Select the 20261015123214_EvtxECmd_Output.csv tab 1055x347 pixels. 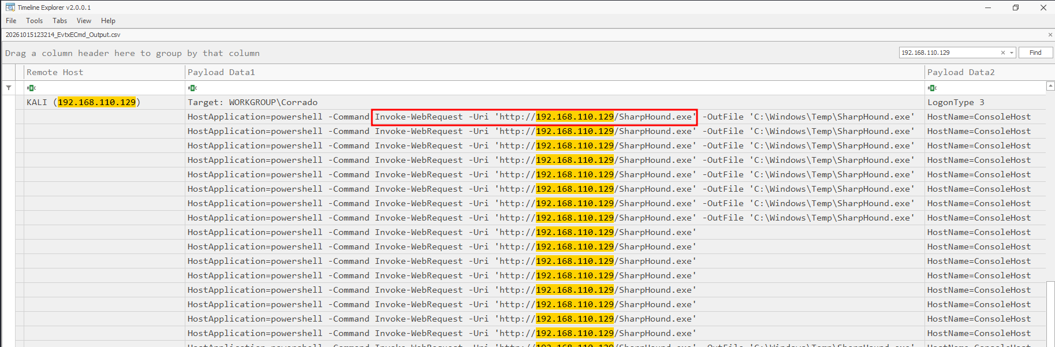click(x=63, y=35)
